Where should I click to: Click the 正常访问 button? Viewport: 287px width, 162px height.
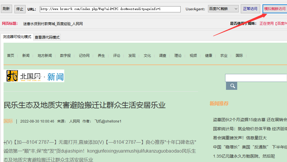[250, 9]
